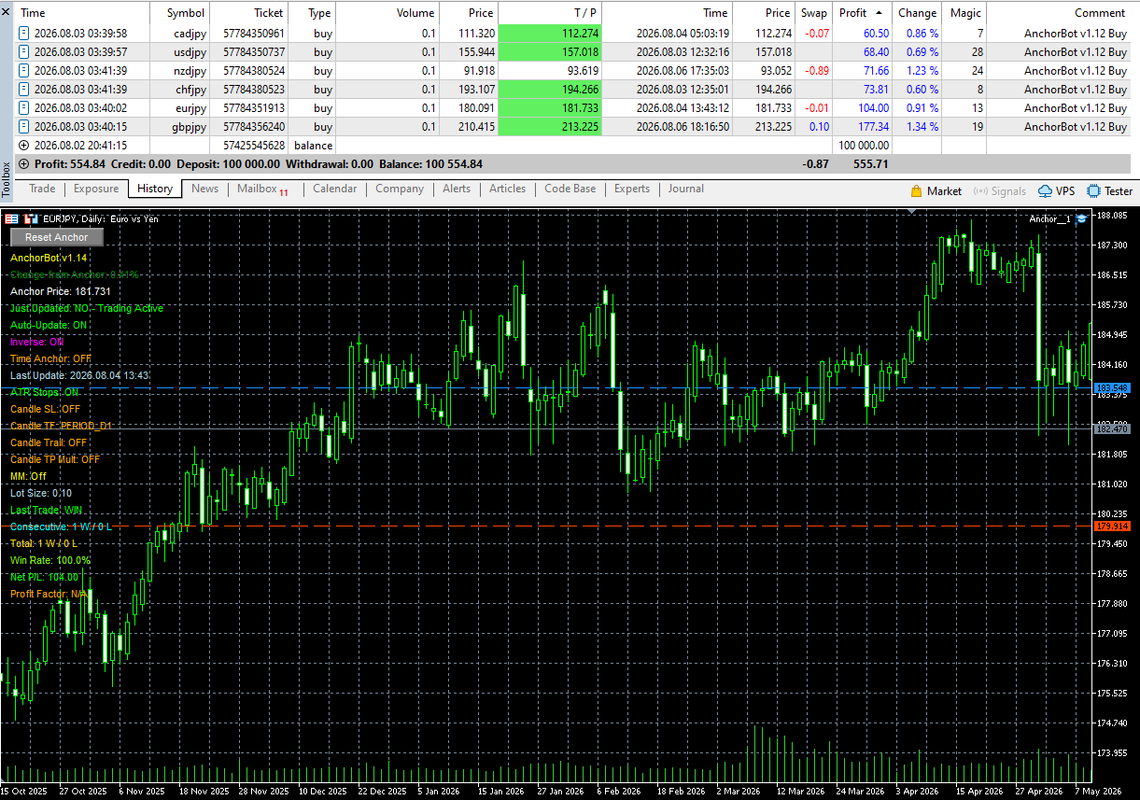The width and height of the screenshot is (1140, 800).
Task: Open the Journal tab
Action: click(x=685, y=189)
